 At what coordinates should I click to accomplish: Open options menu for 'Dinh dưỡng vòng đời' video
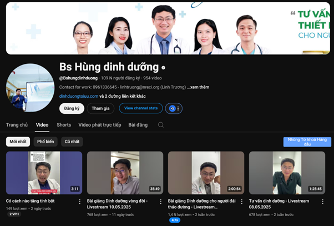(160, 202)
